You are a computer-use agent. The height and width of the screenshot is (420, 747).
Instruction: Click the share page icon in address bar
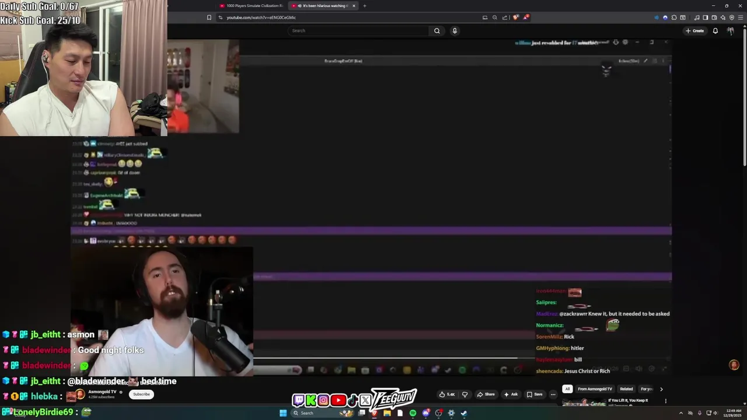pos(505,17)
